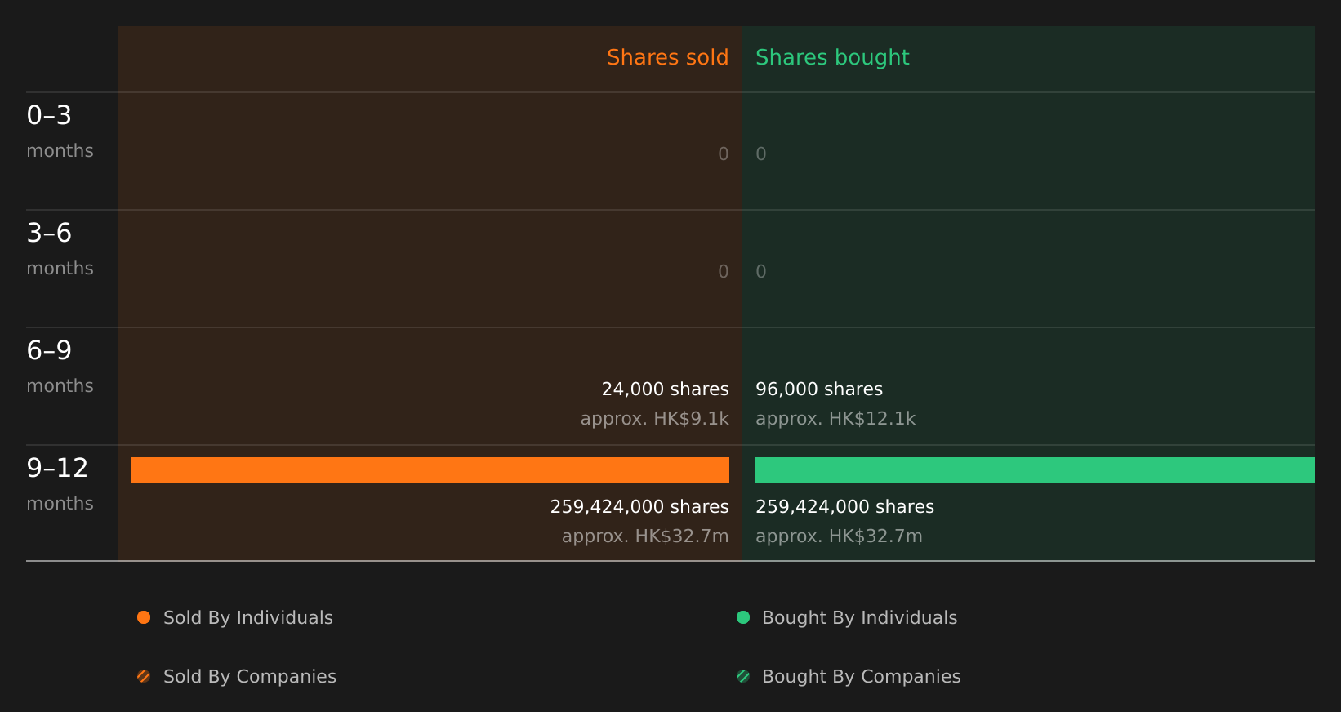Image resolution: width=1341 pixels, height=712 pixels.
Task: Click the approx. HK$9.1k text
Action: point(654,419)
